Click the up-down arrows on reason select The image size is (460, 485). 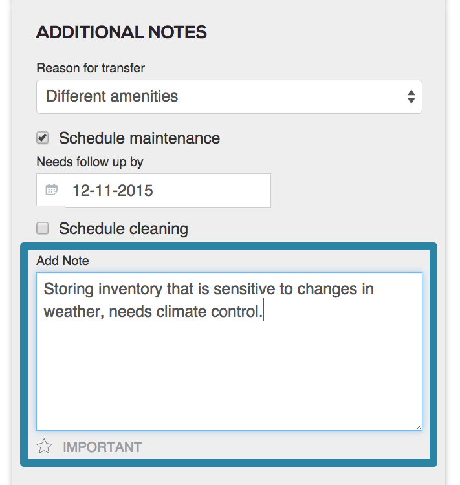coord(411,97)
